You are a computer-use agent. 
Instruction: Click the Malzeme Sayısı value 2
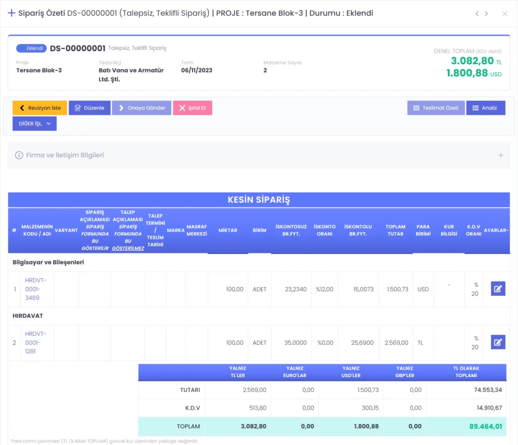click(265, 70)
